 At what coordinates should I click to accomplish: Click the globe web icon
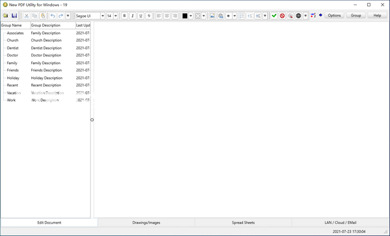tap(298, 16)
